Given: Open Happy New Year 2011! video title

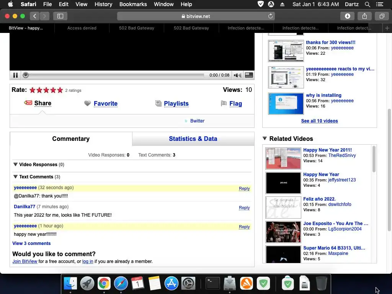Looking at the screenshot, I should point(328,150).
